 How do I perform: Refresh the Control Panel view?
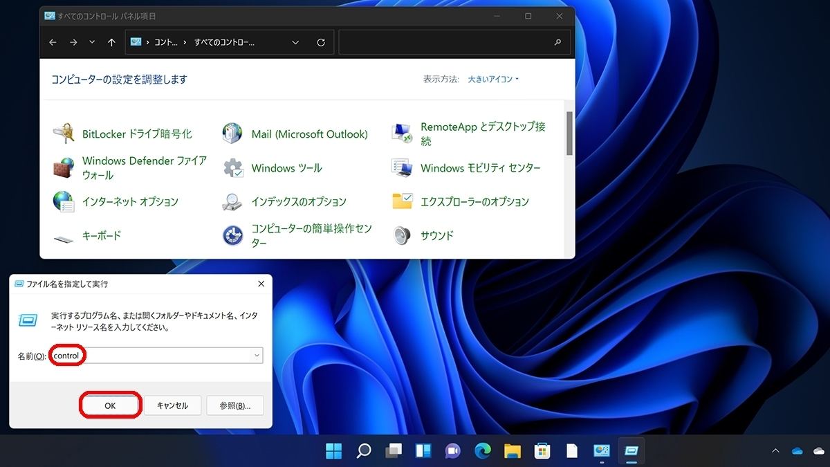(321, 42)
